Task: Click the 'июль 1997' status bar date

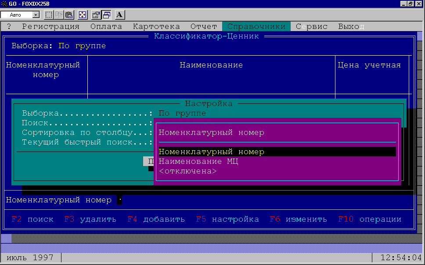Action: point(30,258)
